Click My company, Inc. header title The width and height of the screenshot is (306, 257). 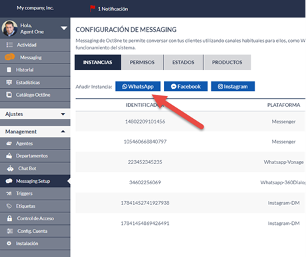click(x=35, y=8)
